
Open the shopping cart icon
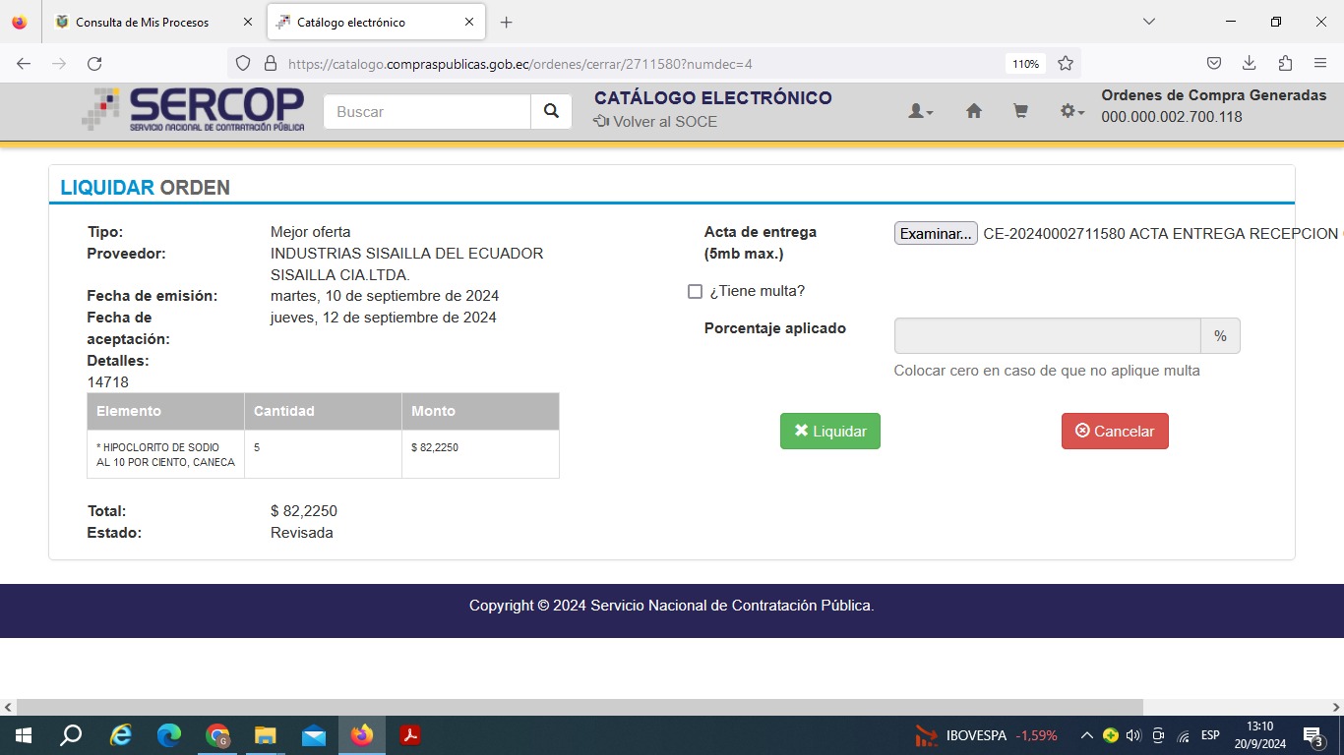click(1020, 112)
